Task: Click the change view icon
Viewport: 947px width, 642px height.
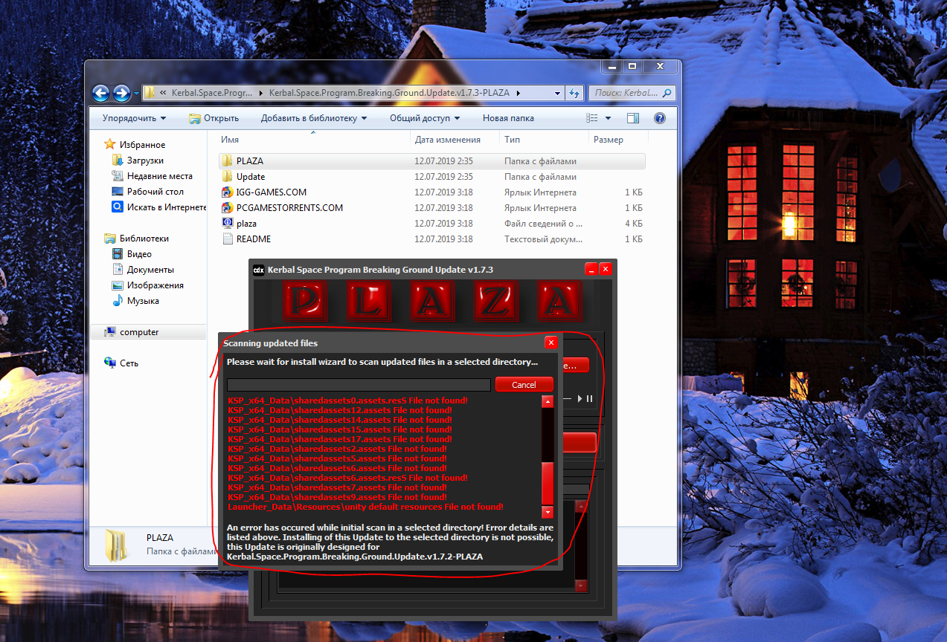Action: (592, 118)
